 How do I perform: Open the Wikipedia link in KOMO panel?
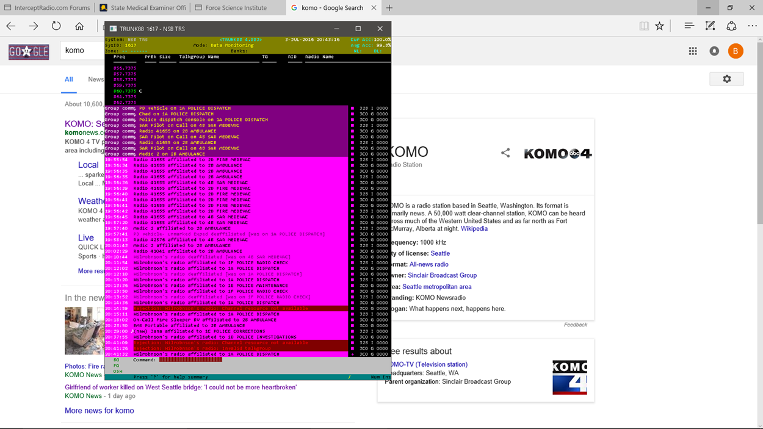(474, 229)
